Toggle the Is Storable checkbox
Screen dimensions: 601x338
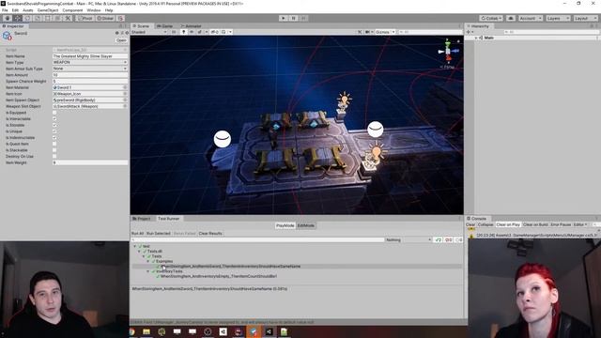click(x=54, y=125)
